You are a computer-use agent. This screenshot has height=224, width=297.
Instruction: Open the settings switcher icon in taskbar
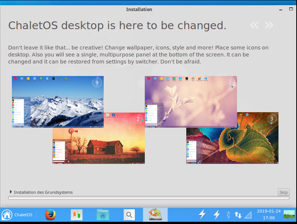point(77,215)
